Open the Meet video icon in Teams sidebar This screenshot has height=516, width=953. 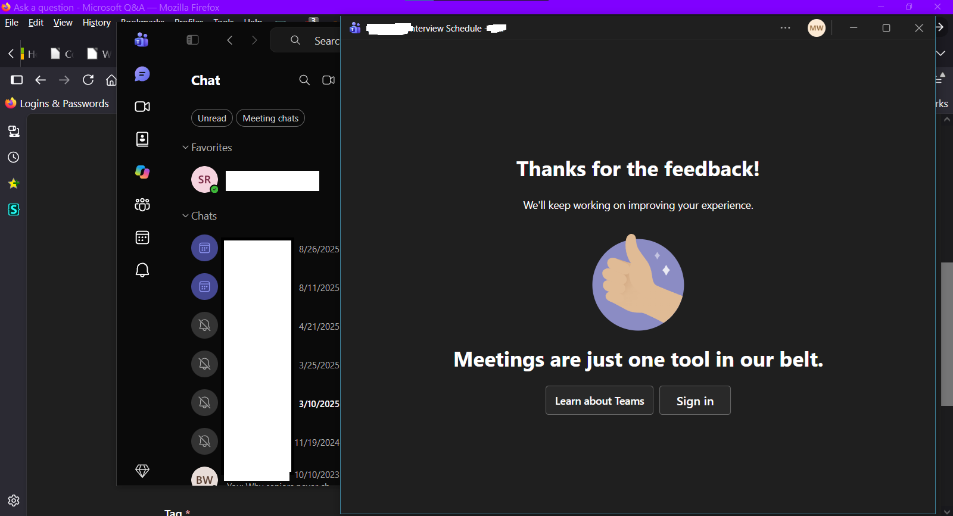point(142,107)
